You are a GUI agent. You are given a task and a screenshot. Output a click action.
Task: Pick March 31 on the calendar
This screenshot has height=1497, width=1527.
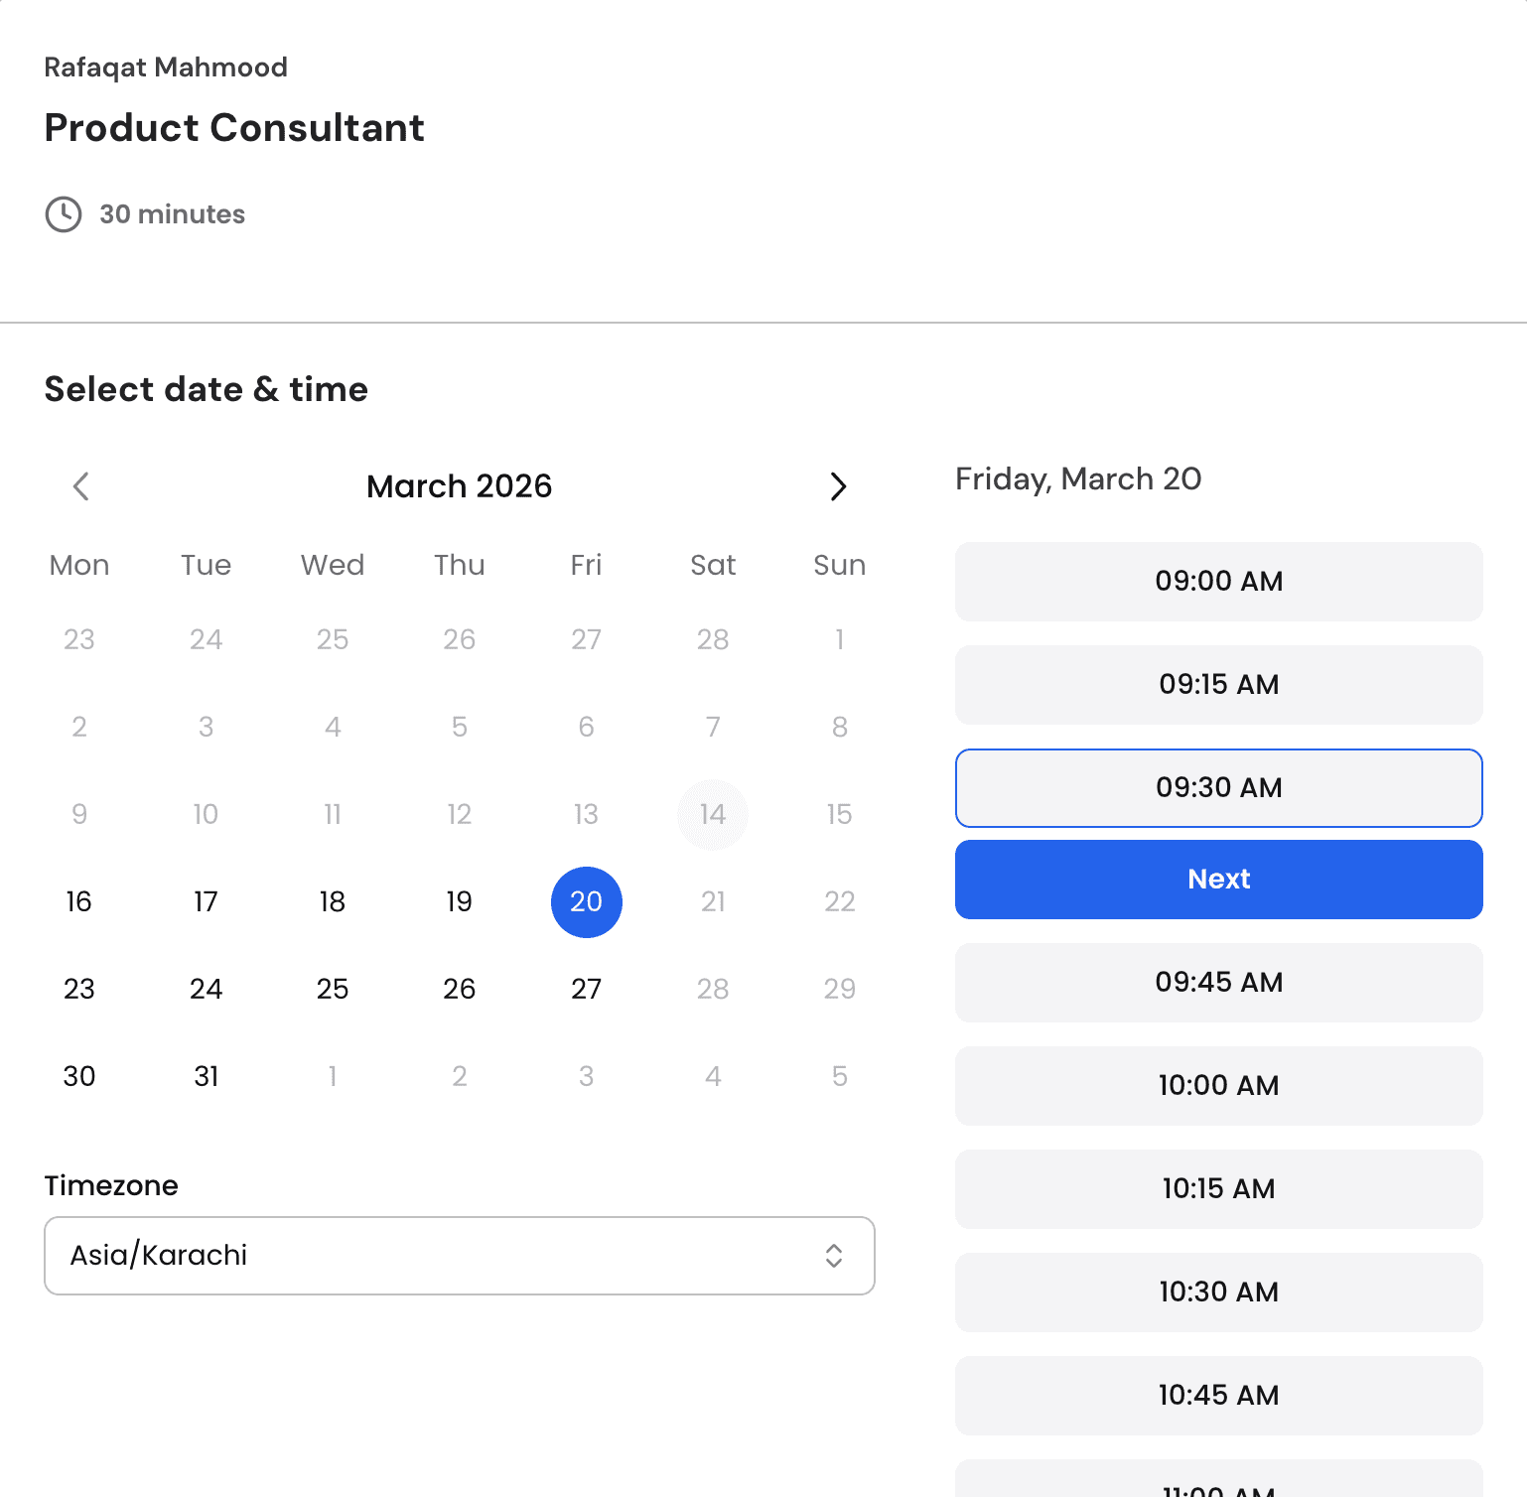(206, 1075)
